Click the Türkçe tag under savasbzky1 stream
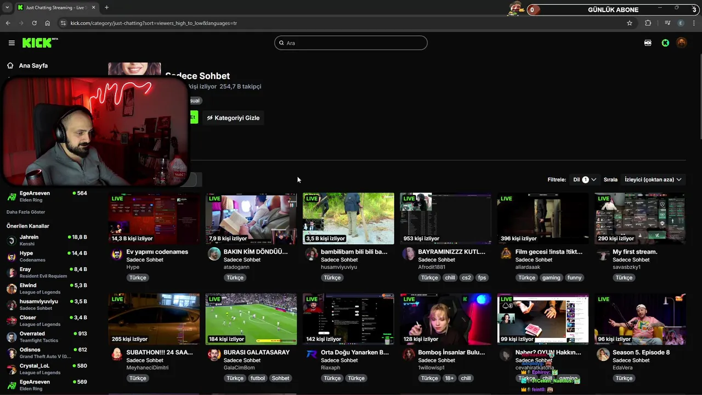Viewport: 702px width, 395px height. (624, 278)
